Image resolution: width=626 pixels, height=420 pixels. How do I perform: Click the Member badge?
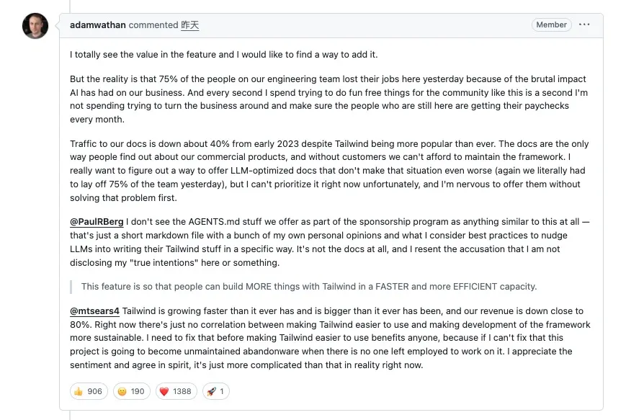click(x=551, y=25)
